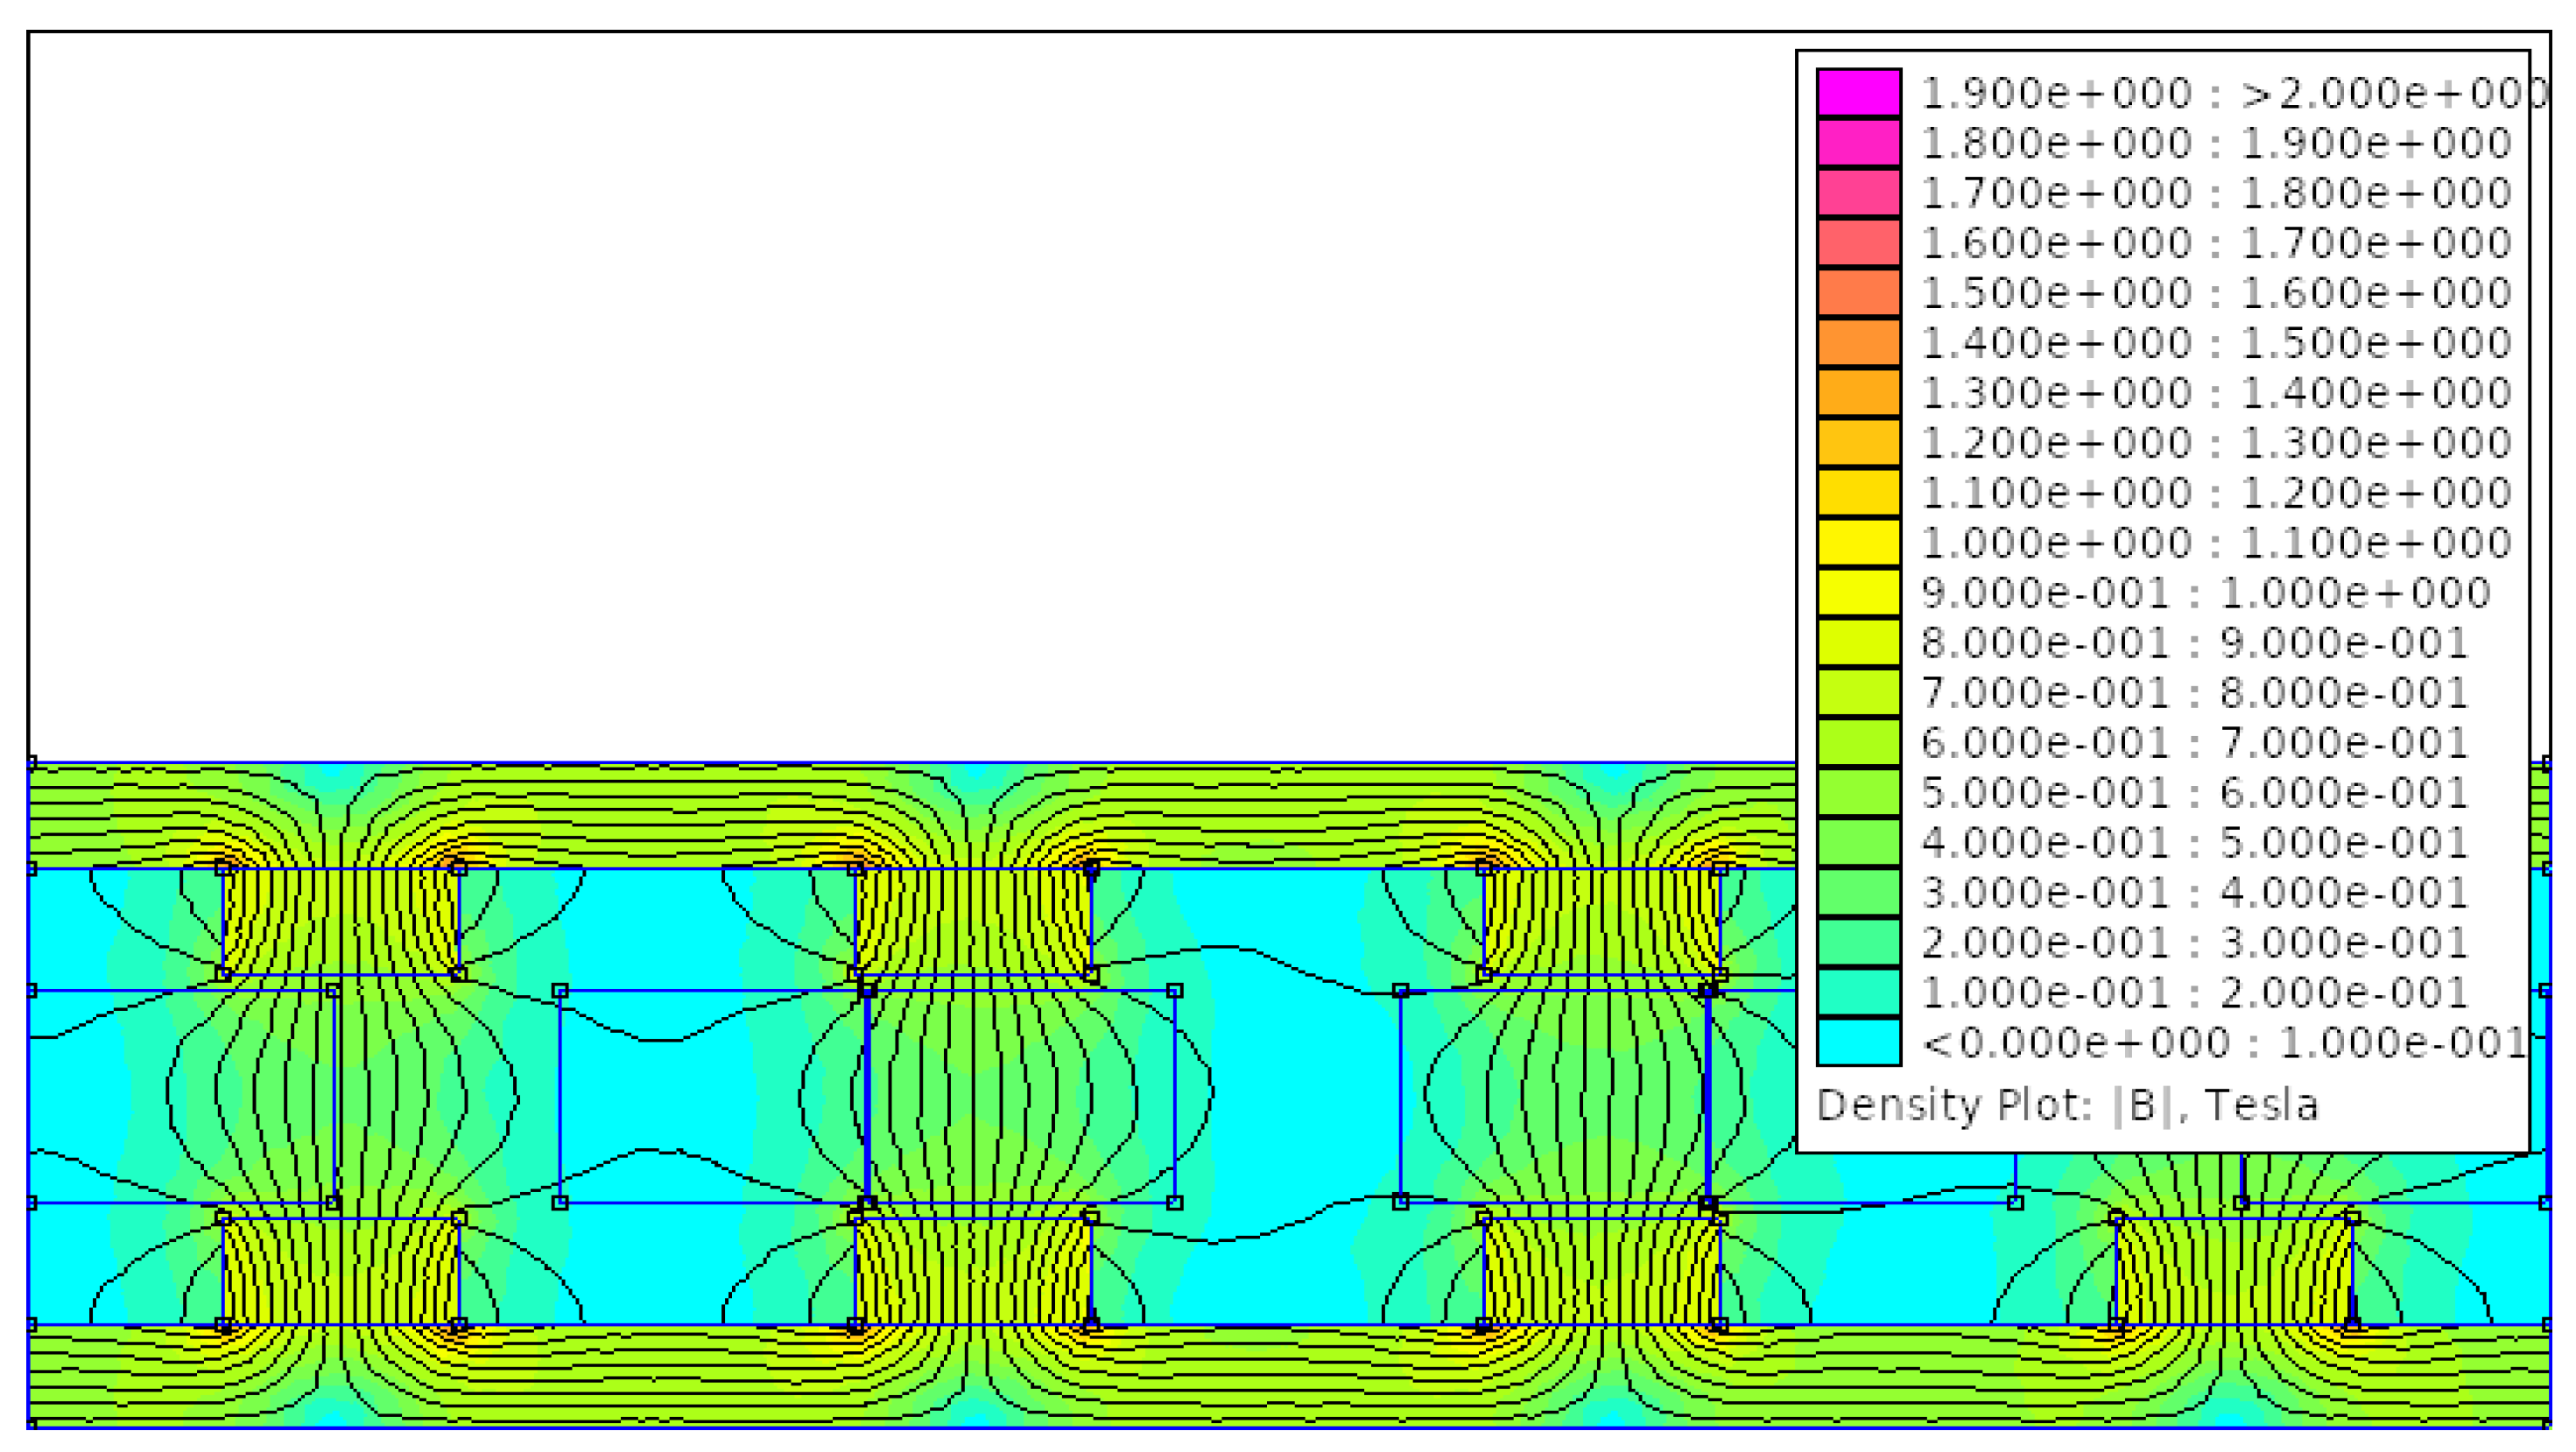
Task: Click the 1.700e+000 : 1.800e+000 pink swatch
Action: [1858, 193]
